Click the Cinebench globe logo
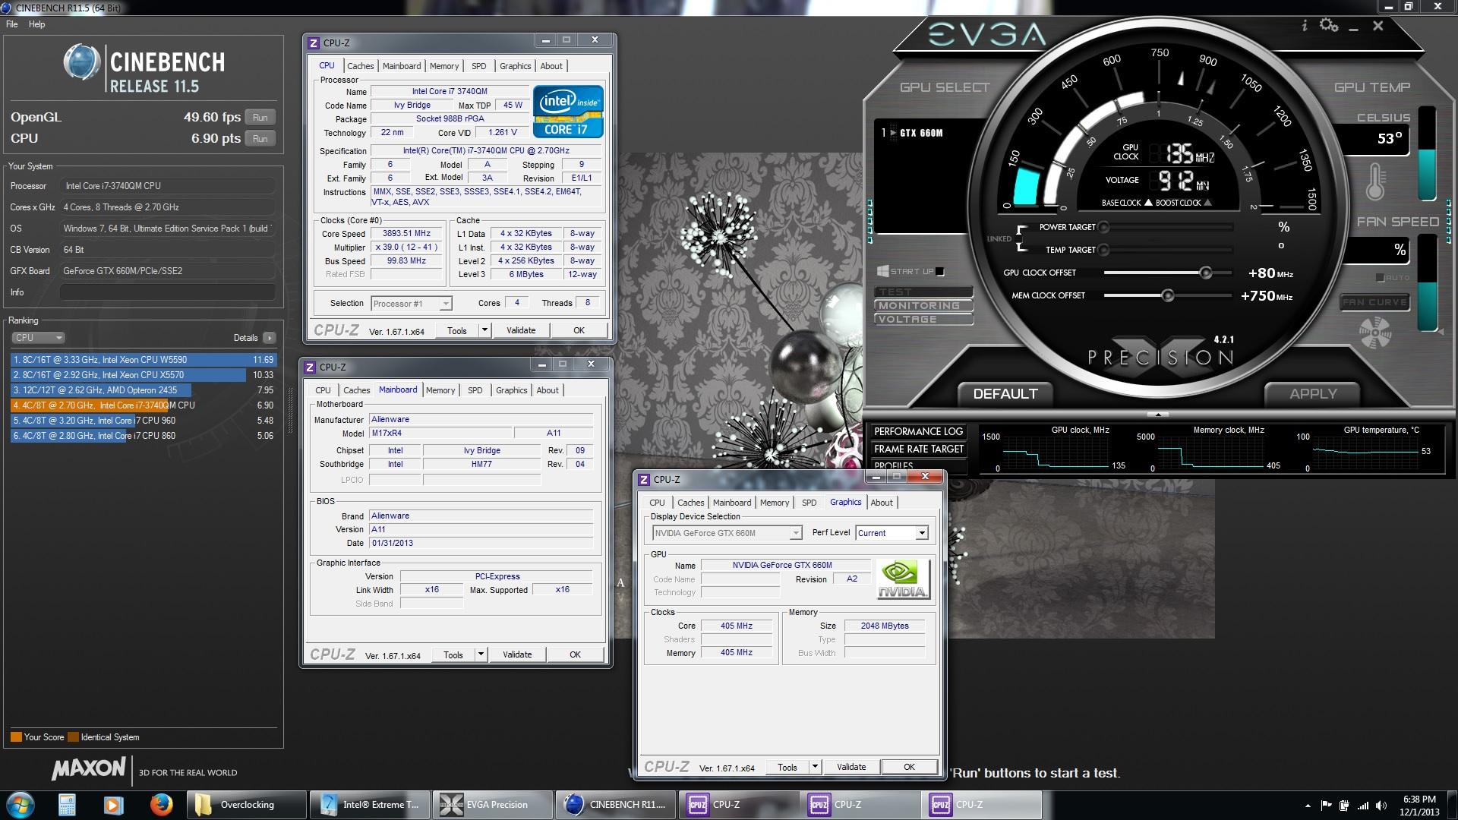 (x=81, y=62)
